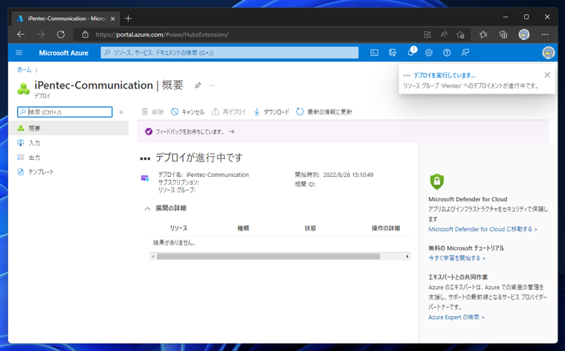Open the browser profile avatar
This screenshot has width=565, height=351.
click(x=524, y=35)
